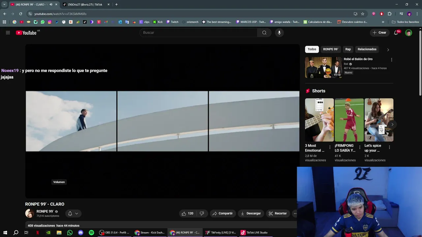Click the Compartir button
This screenshot has height=237, width=422.
tap(223, 213)
